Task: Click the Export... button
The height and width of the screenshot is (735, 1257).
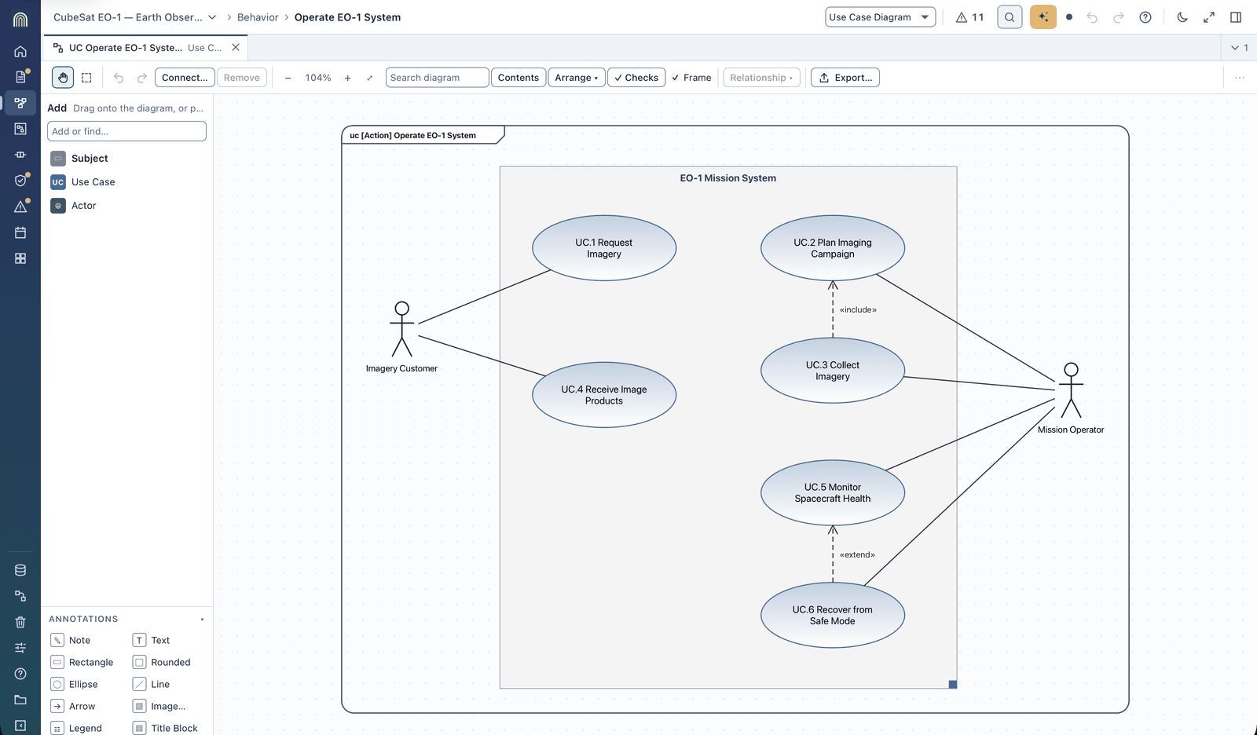Action: (x=845, y=78)
